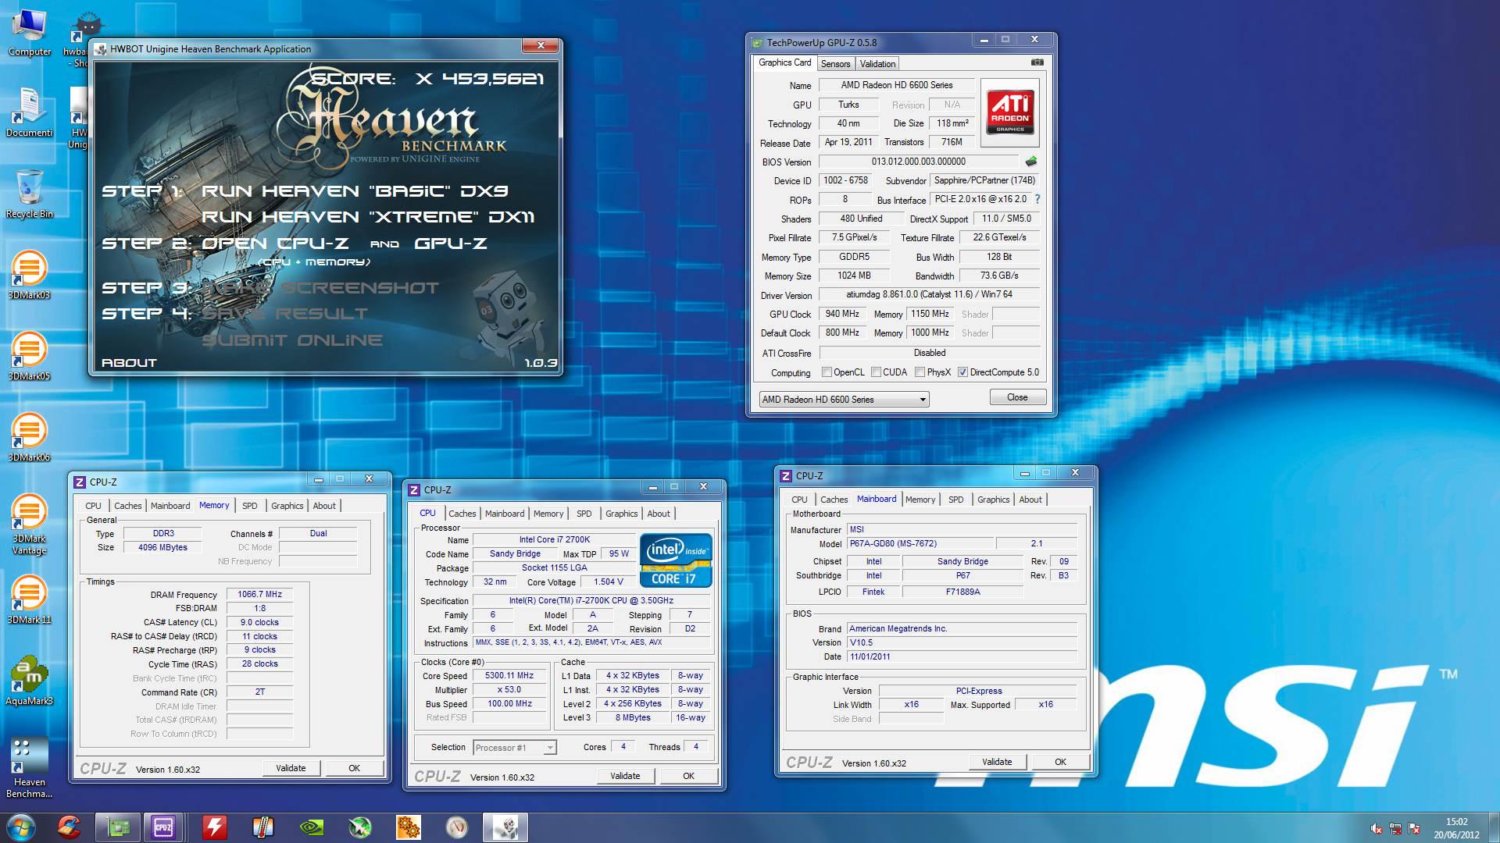1500x843 pixels.
Task: Open the green jet fighter taskbar icon
Action: (x=360, y=827)
